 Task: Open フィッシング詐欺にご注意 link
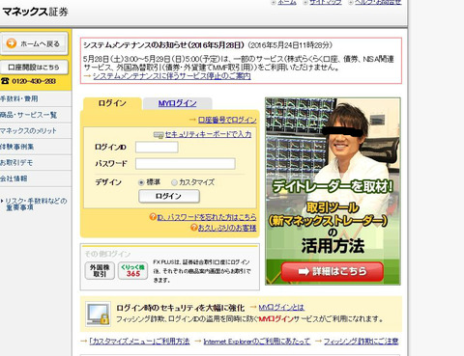point(361,341)
